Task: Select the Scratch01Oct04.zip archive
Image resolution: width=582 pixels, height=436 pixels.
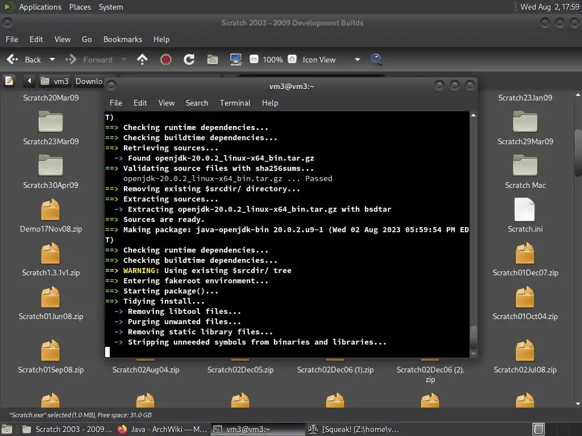Action: [x=525, y=303]
